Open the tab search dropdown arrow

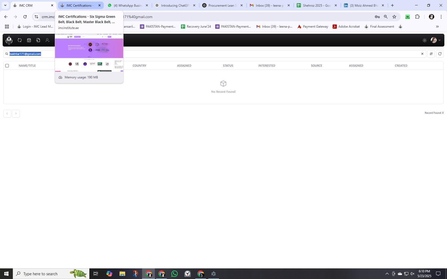5,5
